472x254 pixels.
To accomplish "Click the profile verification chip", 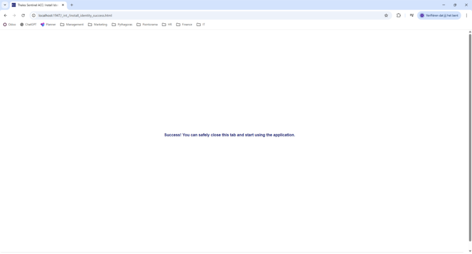I will click(439, 15).
